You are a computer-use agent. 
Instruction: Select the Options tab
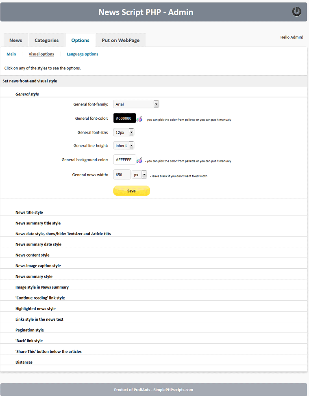click(x=80, y=40)
